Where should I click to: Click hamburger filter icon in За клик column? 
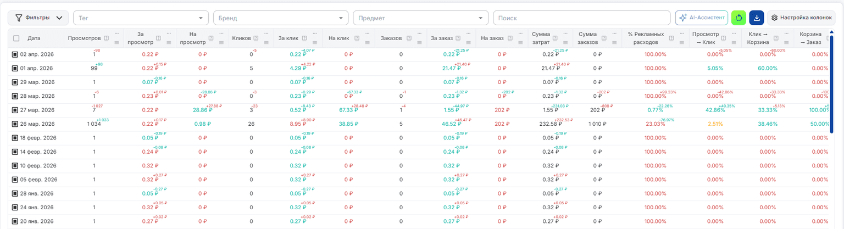pos(314,43)
